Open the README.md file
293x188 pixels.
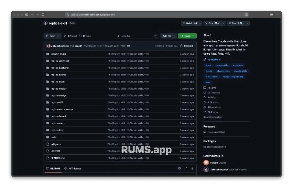(x=58, y=158)
